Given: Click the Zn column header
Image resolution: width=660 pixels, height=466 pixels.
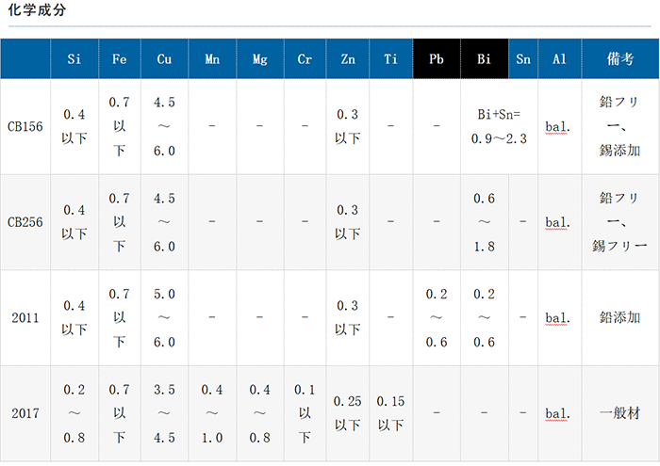Looking at the screenshot, I should [x=348, y=59].
